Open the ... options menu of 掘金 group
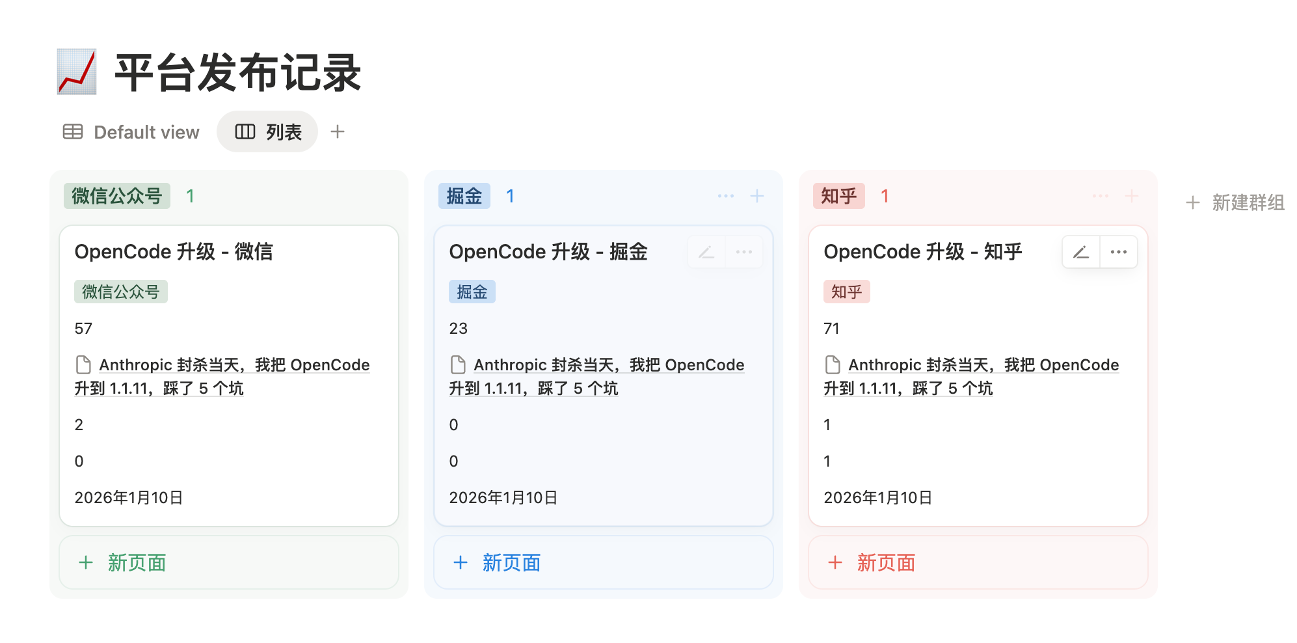Image resolution: width=1297 pixels, height=643 pixels. tap(726, 195)
